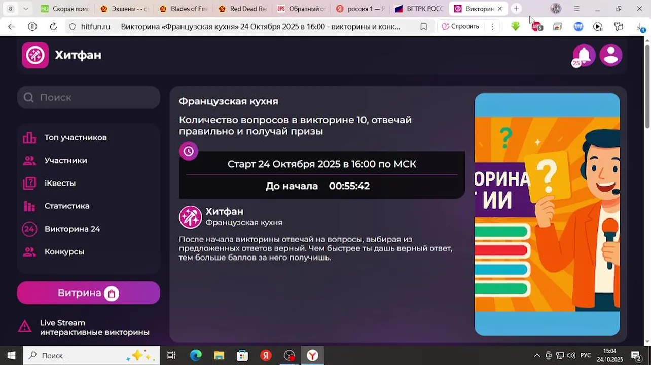Image resolution: width=651 pixels, height=365 pixels.
Task: Open Топ участников menu item
Action: tap(76, 137)
